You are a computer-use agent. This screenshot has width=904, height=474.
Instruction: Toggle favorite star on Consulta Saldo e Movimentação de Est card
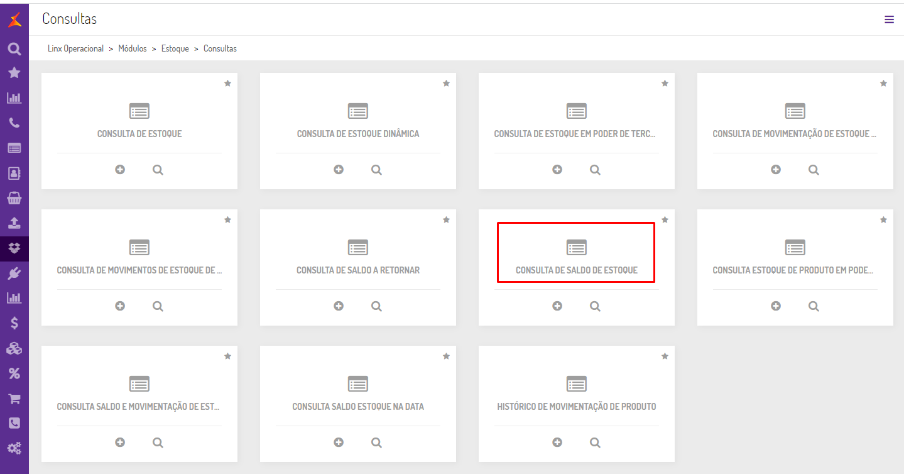pos(227,356)
